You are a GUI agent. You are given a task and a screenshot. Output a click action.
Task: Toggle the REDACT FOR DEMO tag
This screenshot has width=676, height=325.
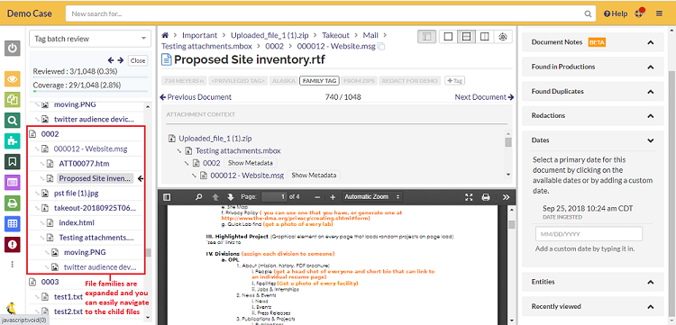click(x=410, y=80)
